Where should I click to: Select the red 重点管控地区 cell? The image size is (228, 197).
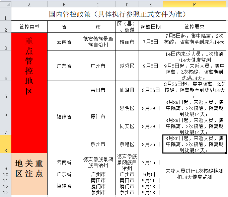[29, 66]
